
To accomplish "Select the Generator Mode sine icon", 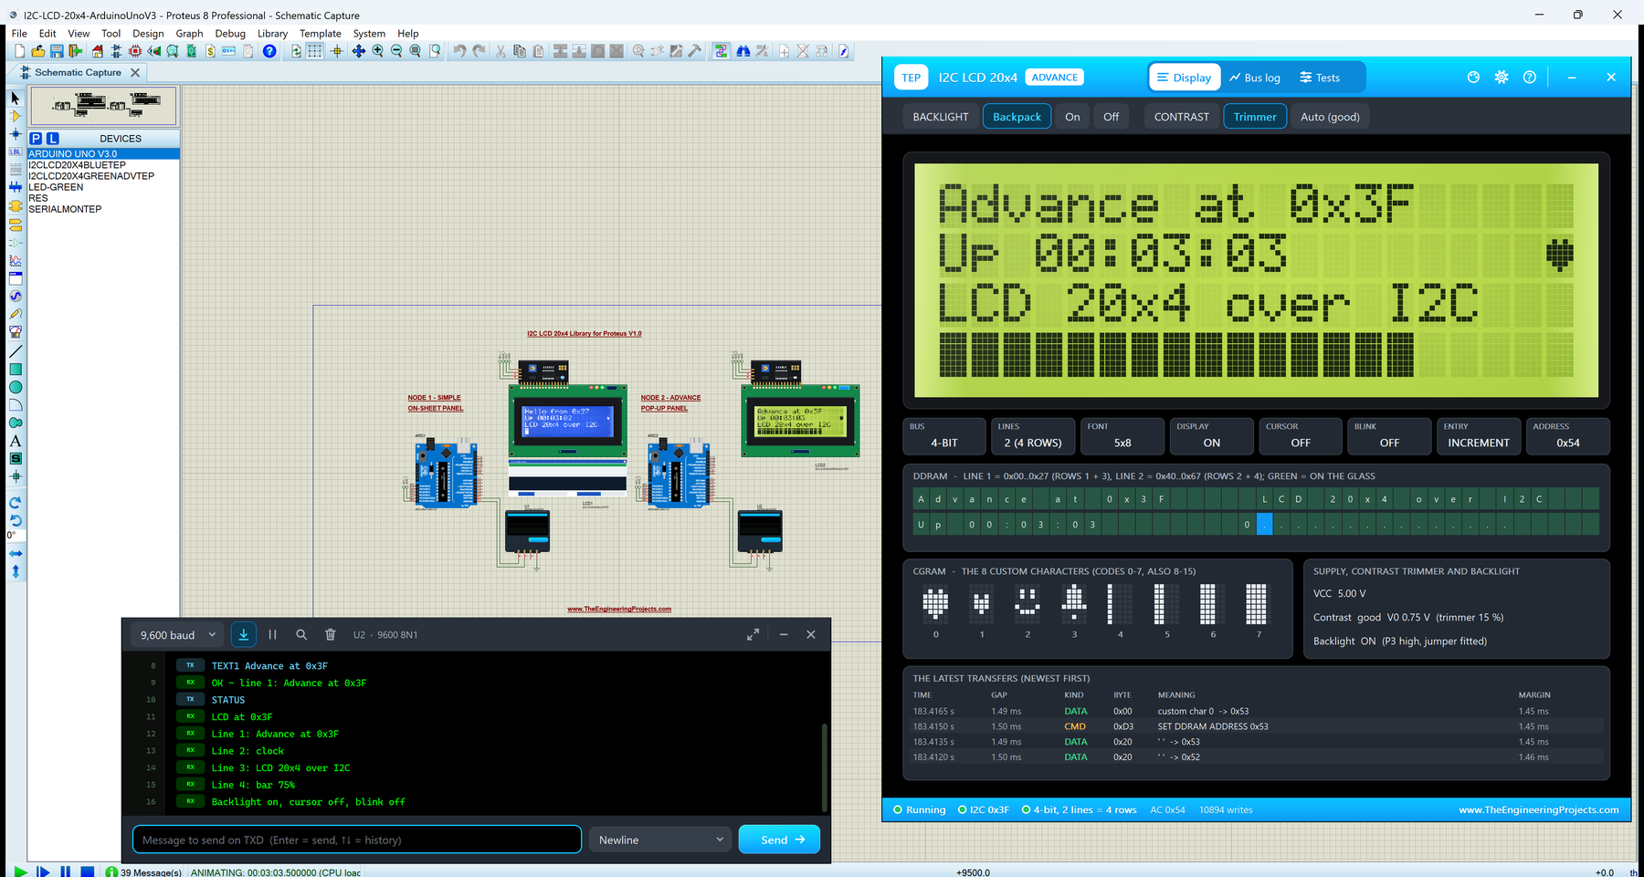I will click(x=15, y=297).
